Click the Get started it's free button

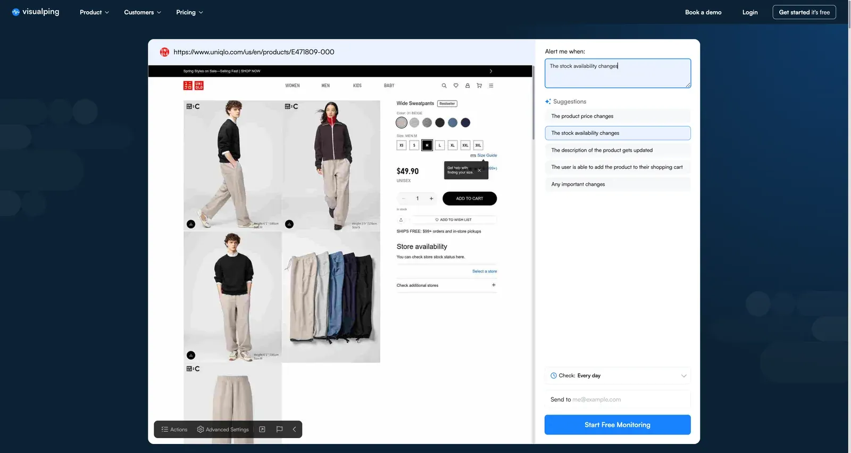[804, 12]
